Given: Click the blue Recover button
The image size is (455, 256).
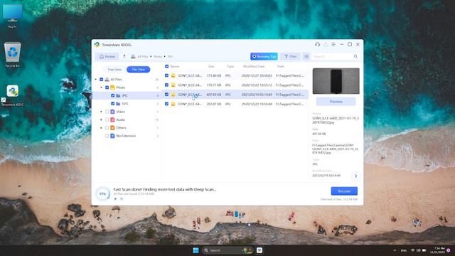Looking at the screenshot, I should [x=344, y=191].
